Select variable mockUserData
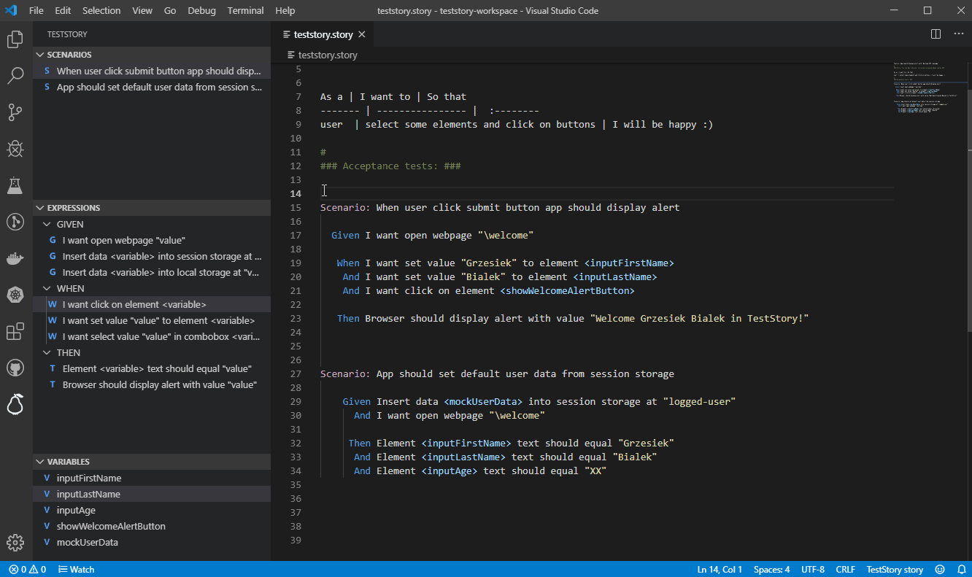Viewport: 972px width, 577px height. 152,543
